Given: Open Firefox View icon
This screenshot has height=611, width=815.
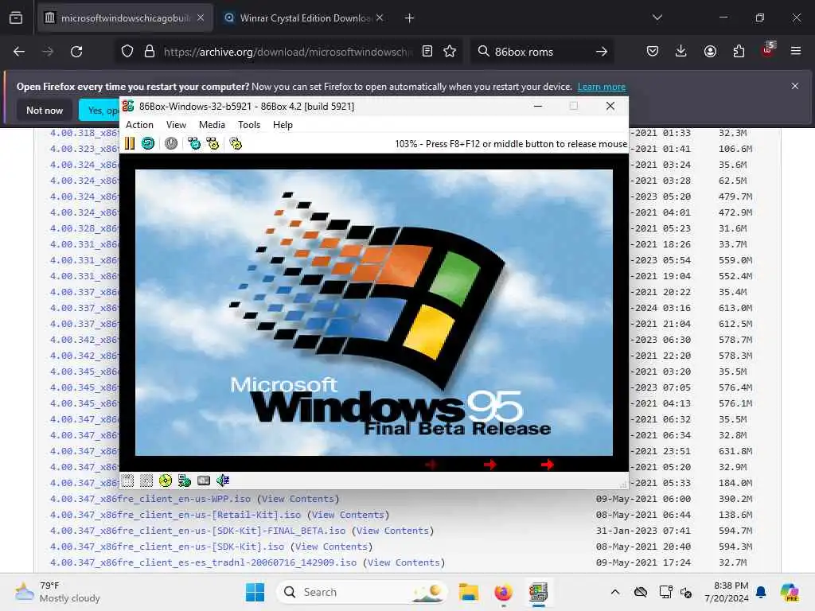Looking at the screenshot, I should (x=16, y=18).
